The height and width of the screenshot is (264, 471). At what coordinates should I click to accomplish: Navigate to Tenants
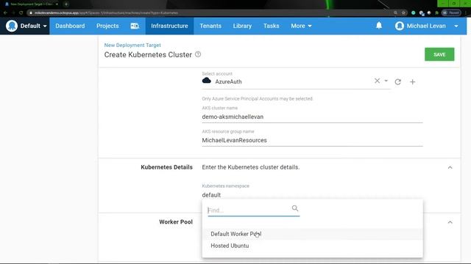(x=210, y=26)
